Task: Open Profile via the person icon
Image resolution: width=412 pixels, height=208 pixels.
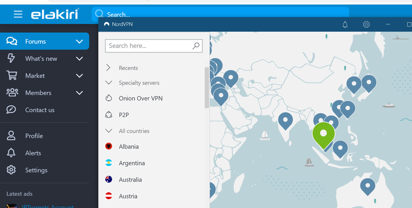Action: tap(11, 136)
